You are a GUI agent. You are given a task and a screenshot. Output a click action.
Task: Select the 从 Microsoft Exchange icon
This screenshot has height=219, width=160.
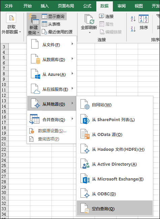(x=85, y=179)
